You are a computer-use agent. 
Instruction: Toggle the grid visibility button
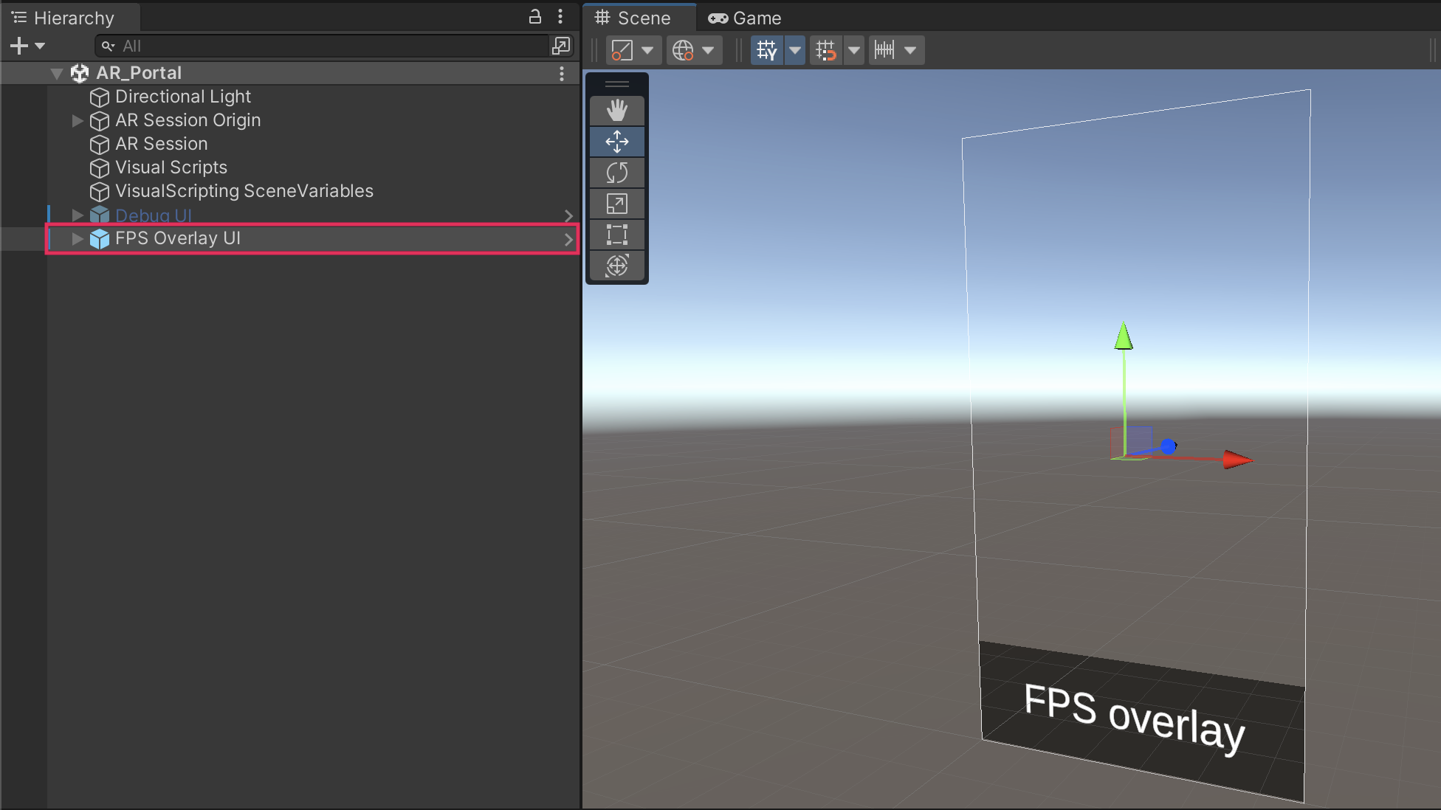(766, 50)
